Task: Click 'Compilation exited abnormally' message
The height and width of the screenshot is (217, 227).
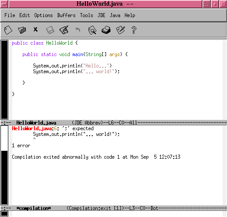Action: 96,157
